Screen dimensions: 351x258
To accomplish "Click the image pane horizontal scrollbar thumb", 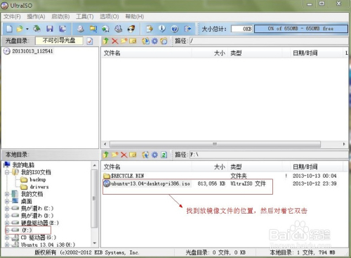I will 215,144.
